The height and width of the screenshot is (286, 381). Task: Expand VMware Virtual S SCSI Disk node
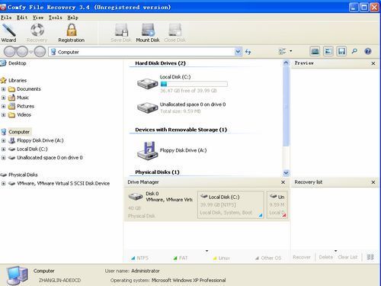pos(3,183)
